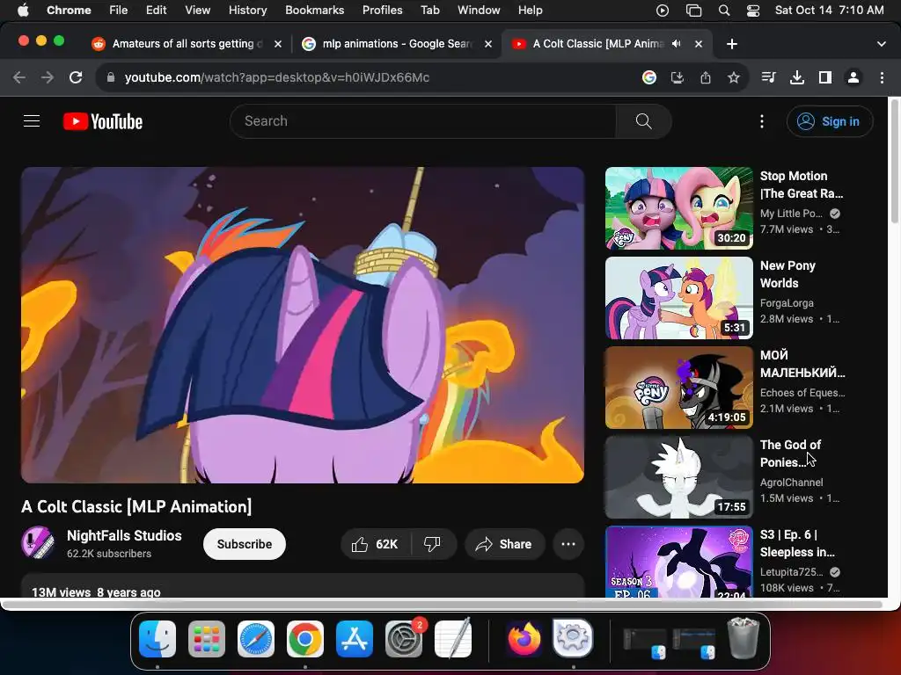Open App Store from the Dock
901x675 pixels.
pos(355,639)
